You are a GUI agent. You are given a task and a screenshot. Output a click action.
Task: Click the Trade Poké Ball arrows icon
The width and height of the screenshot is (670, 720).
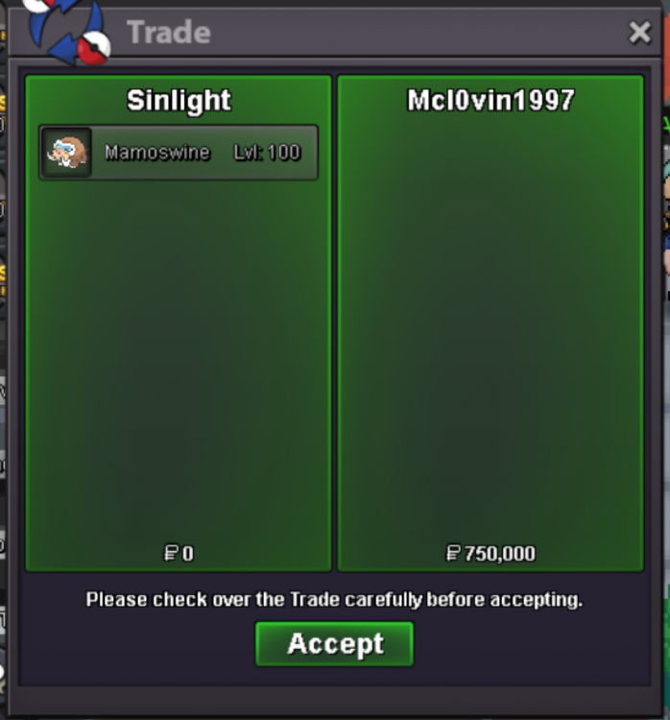[x=68, y=31]
